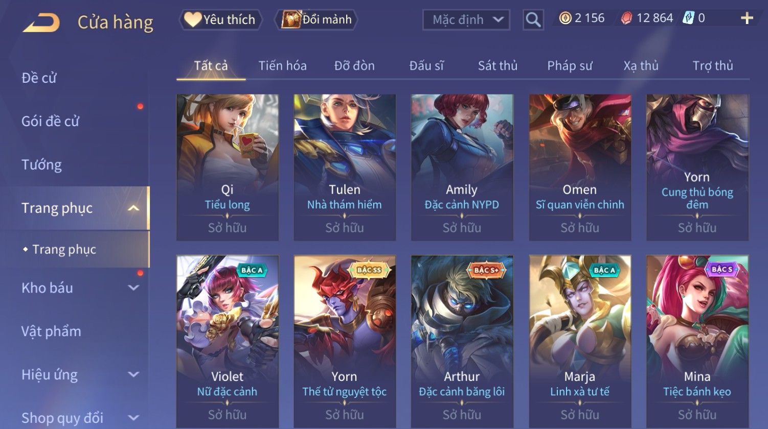Open the search magnifier icon
The height and width of the screenshot is (429, 768).
[533, 20]
